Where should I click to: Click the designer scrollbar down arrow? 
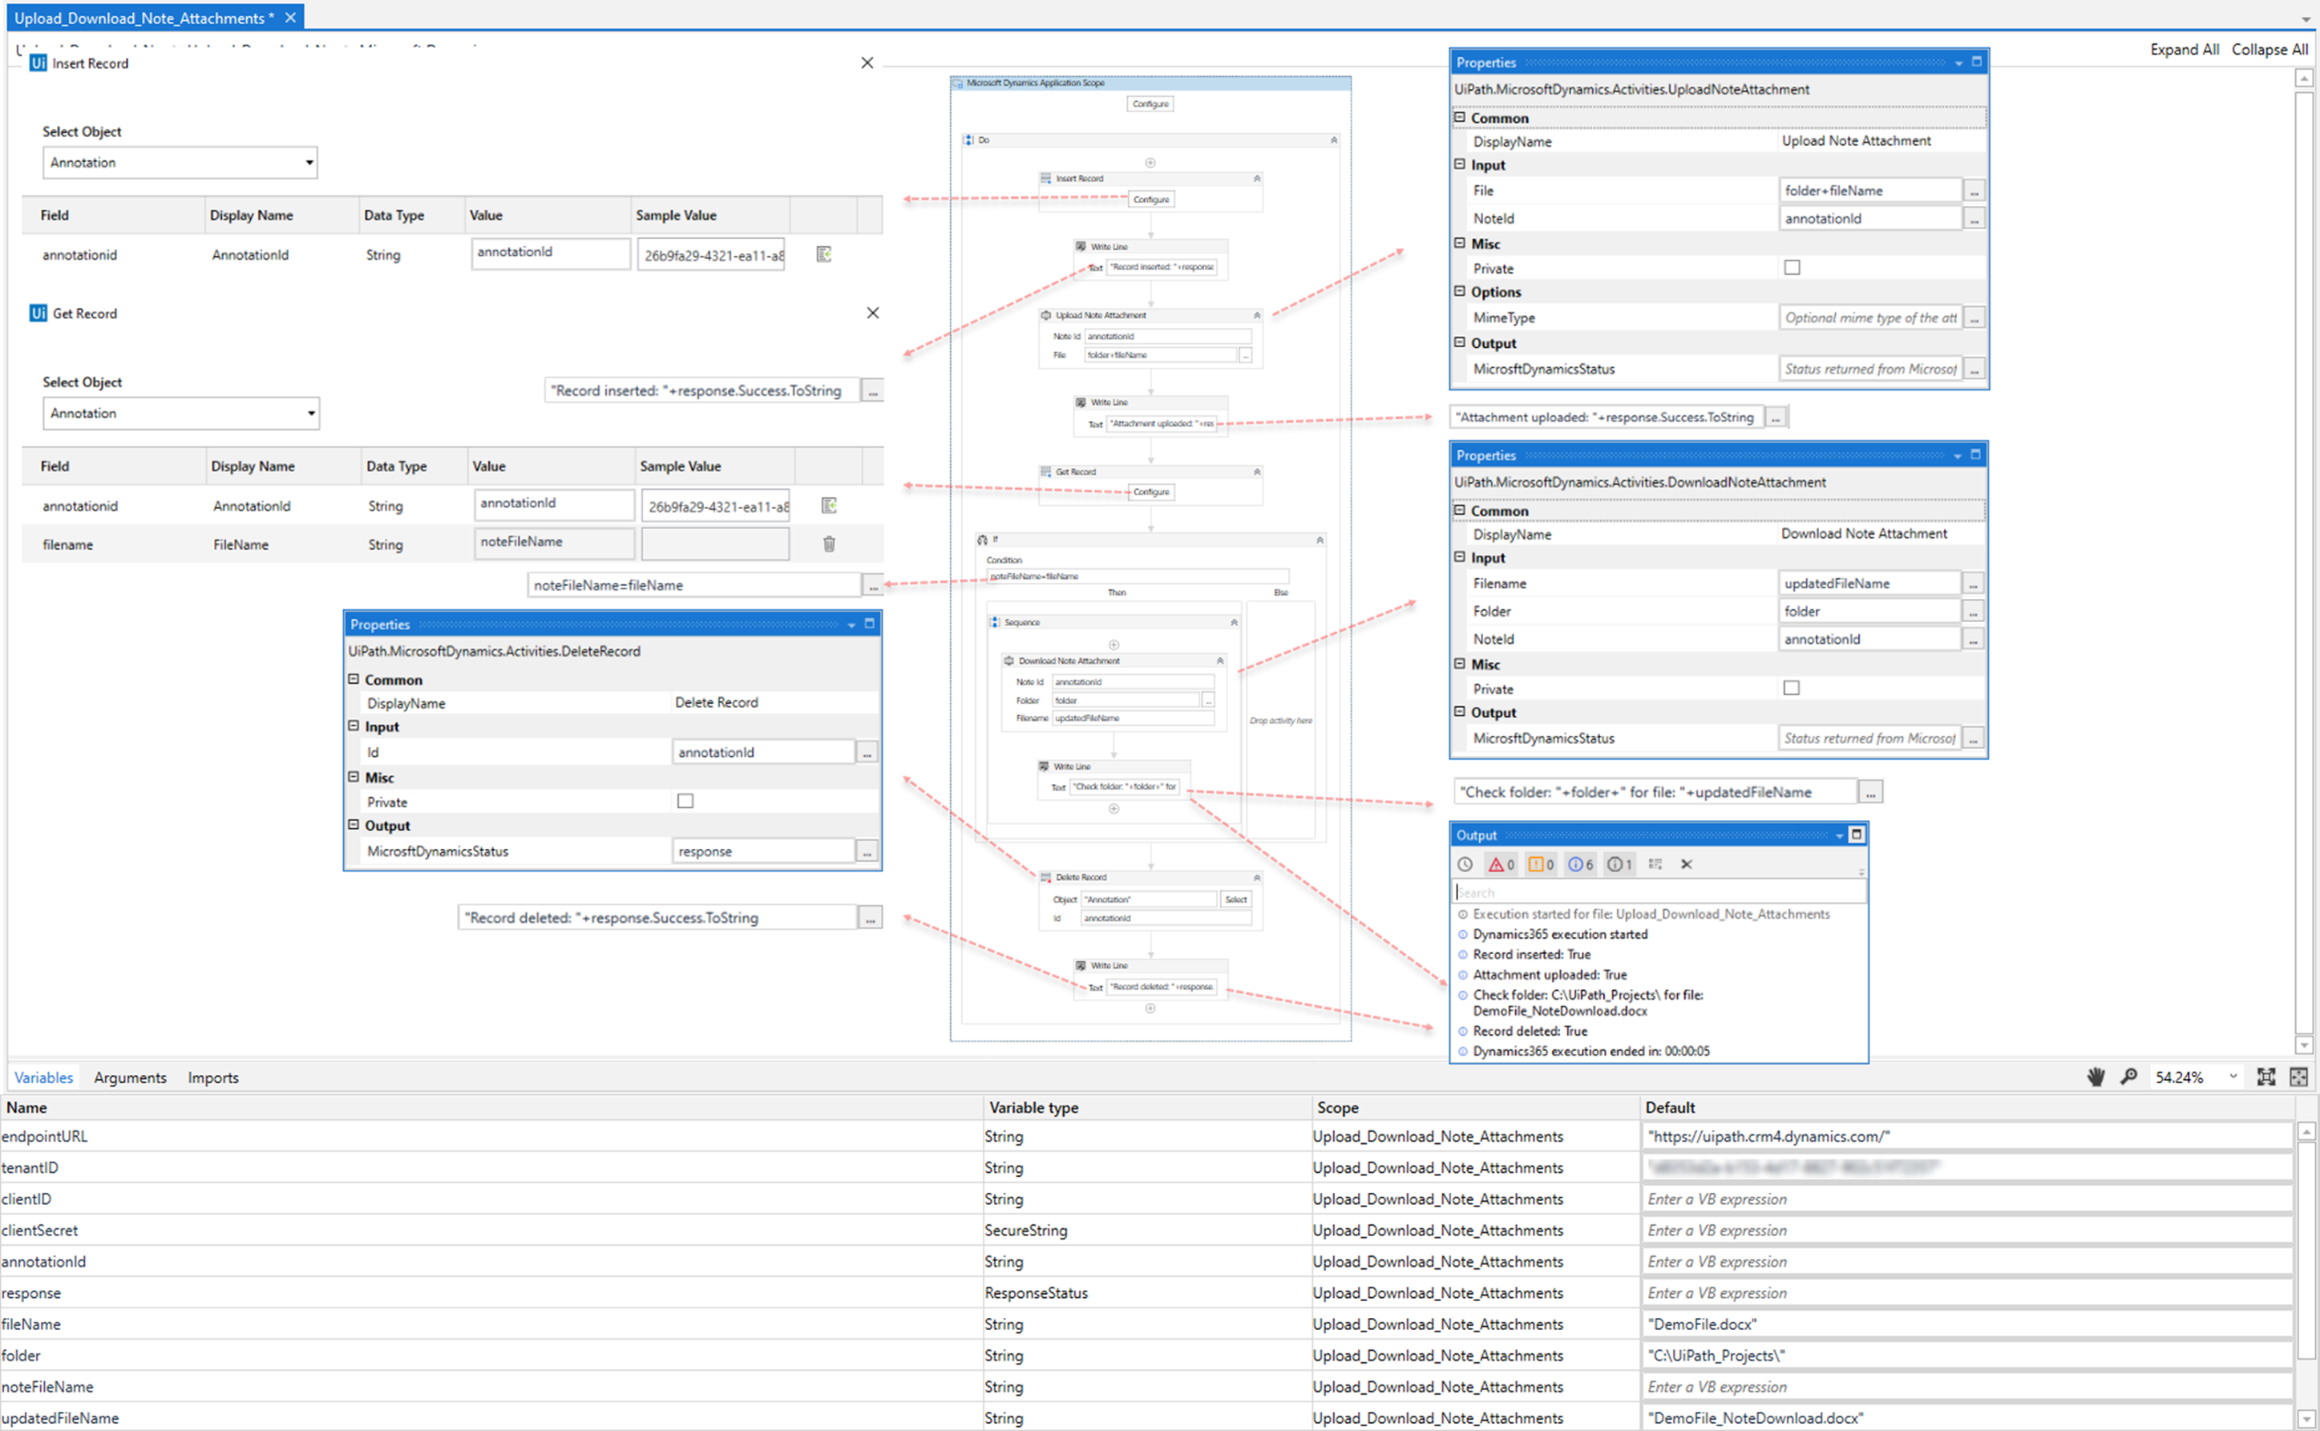(x=2304, y=1045)
